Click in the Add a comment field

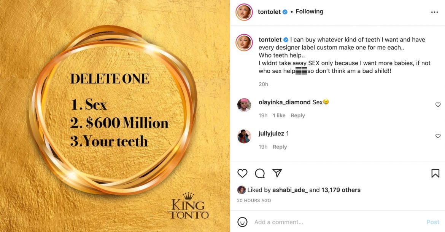coord(335,222)
